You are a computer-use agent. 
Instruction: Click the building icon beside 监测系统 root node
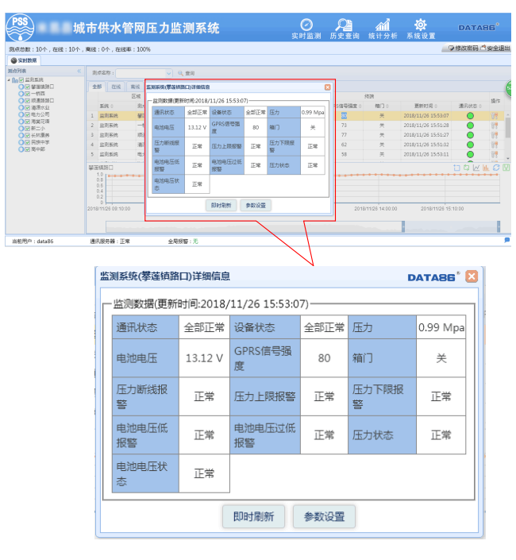click(15, 80)
